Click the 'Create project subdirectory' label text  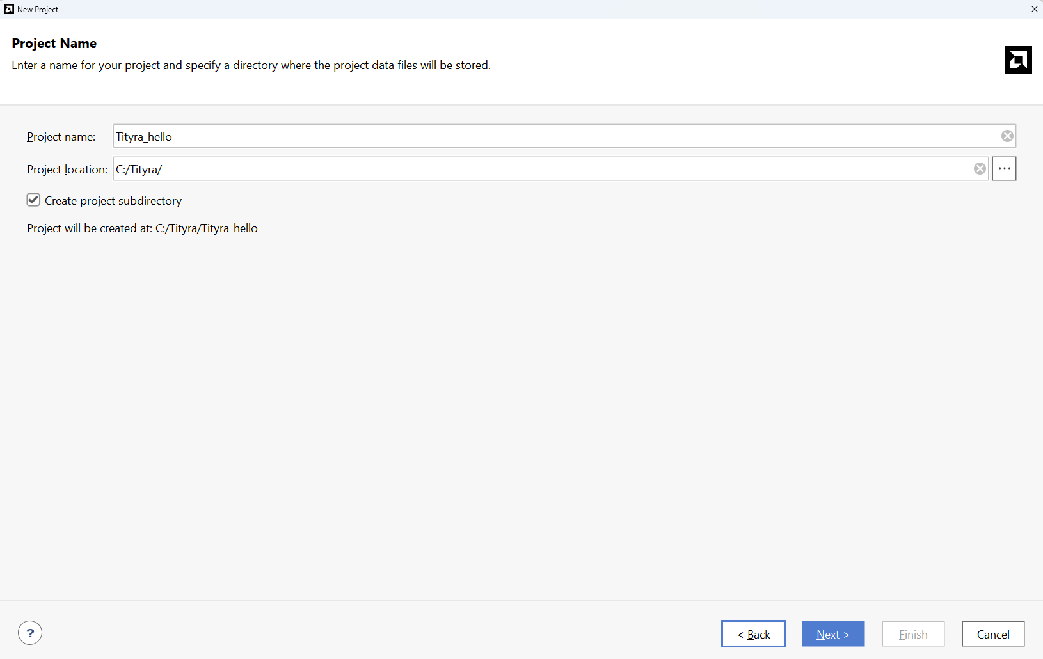click(x=113, y=201)
